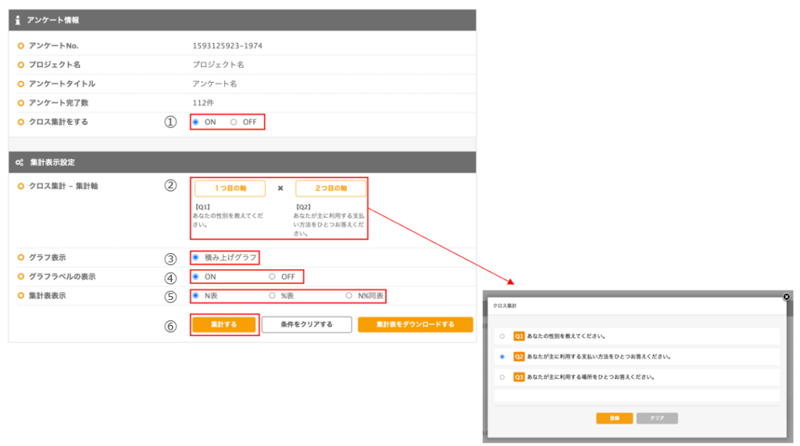
Task: Select Q1 gender question in popup
Action: point(502,337)
